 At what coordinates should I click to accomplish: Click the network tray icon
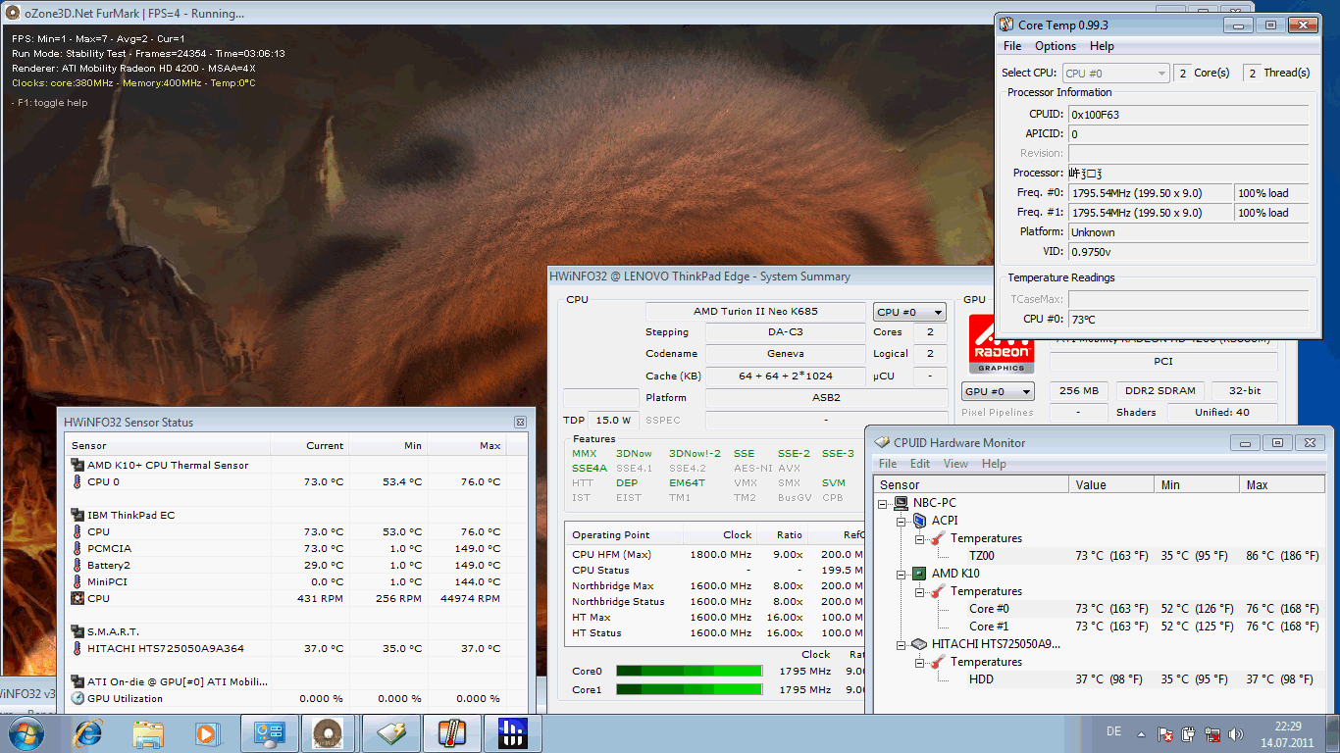point(1212,733)
